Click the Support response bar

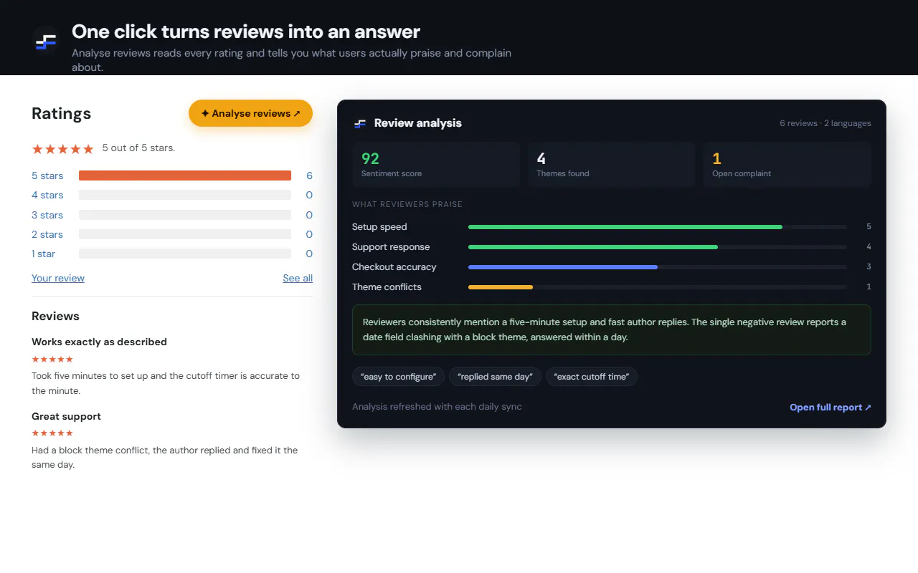[x=593, y=247]
